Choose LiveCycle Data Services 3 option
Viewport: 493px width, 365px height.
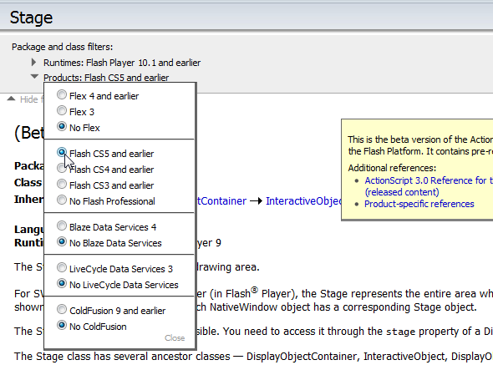62,267
